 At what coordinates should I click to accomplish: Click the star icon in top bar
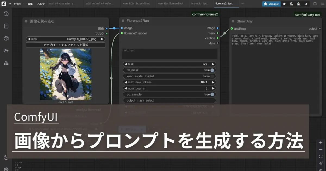(x=284, y=4)
